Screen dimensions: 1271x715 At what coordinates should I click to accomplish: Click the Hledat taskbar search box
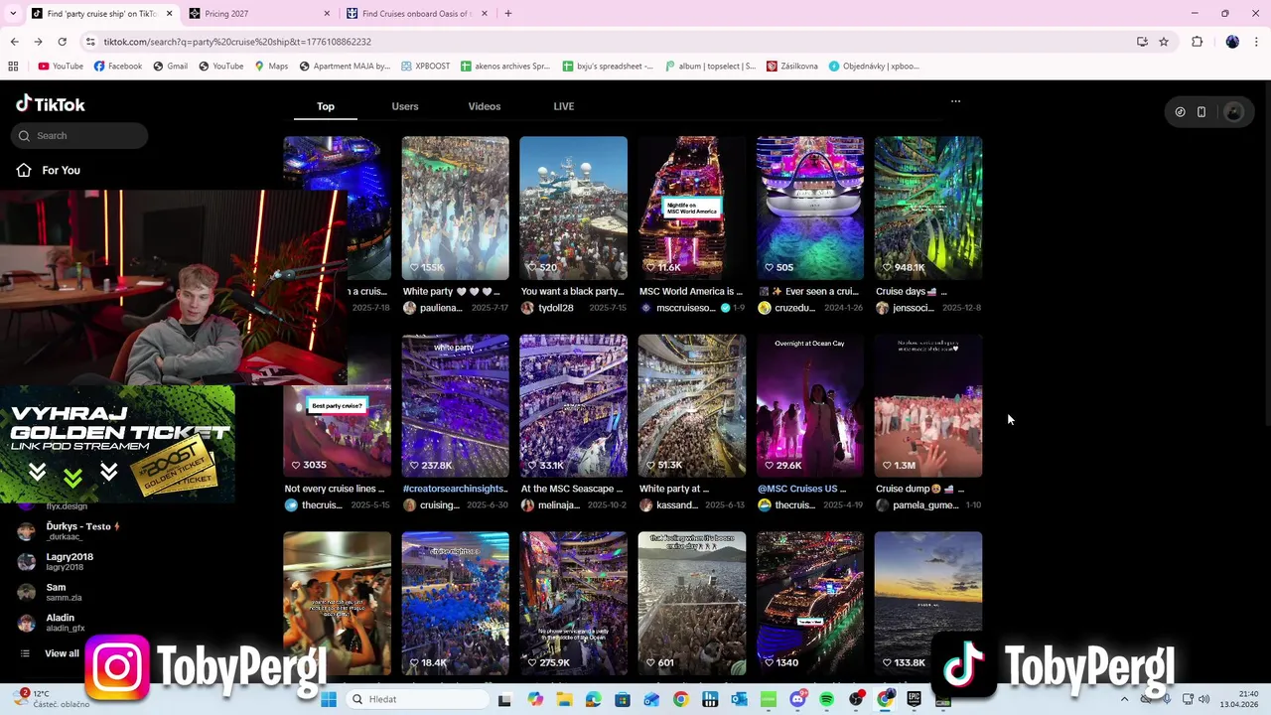(x=417, y=699)
